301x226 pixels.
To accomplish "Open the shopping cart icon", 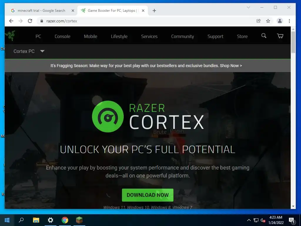I will click(280, 36).
